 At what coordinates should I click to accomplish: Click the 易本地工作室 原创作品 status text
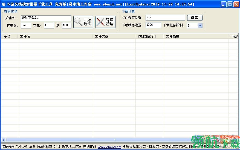(79, 146)
